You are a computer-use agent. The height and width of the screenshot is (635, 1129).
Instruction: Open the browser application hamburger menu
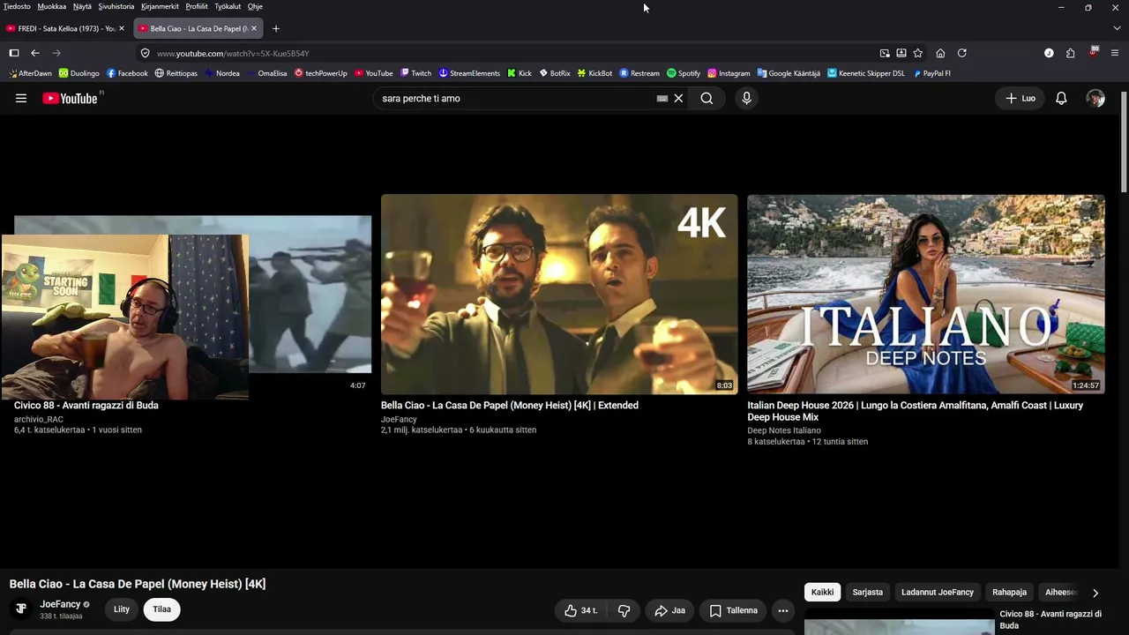pos(1116,53)
